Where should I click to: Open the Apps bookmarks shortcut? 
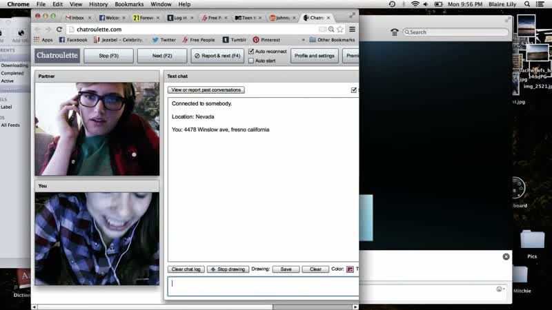[x=43, y=40]
